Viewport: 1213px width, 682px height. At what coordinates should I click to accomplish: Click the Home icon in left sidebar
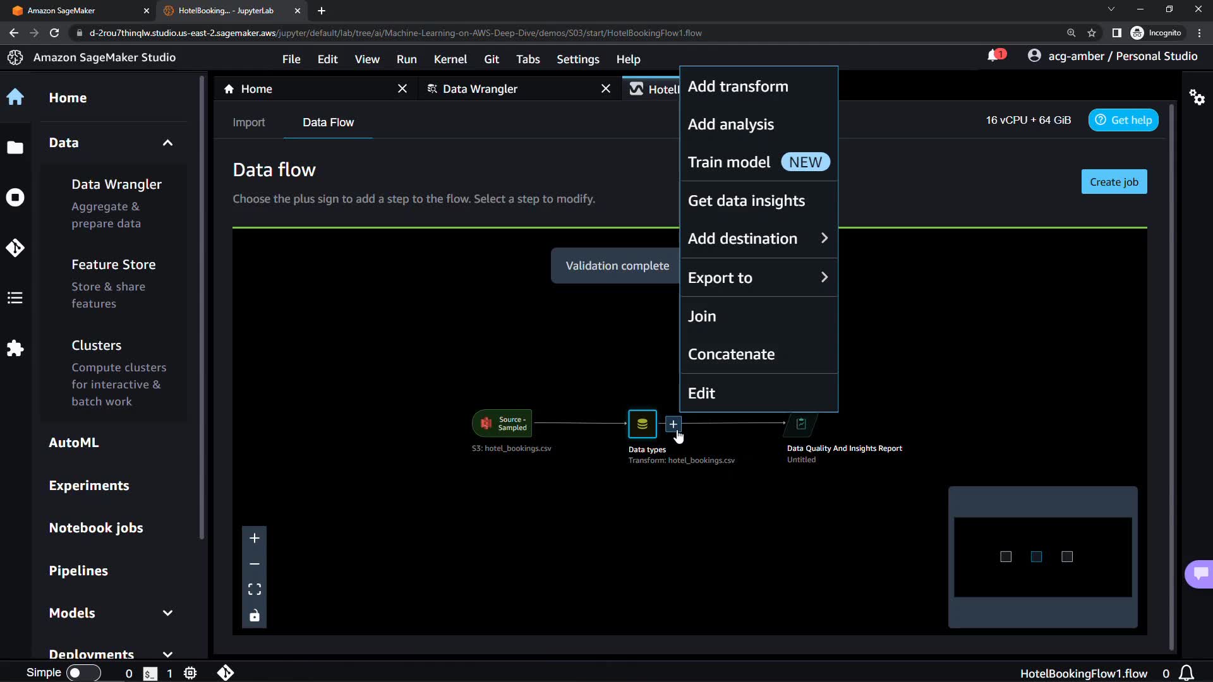[15, 97]
